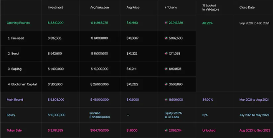The image size is (273, 138).
Task: Click the token icon next to 6,631,578
Action: (x=166, y=69)
